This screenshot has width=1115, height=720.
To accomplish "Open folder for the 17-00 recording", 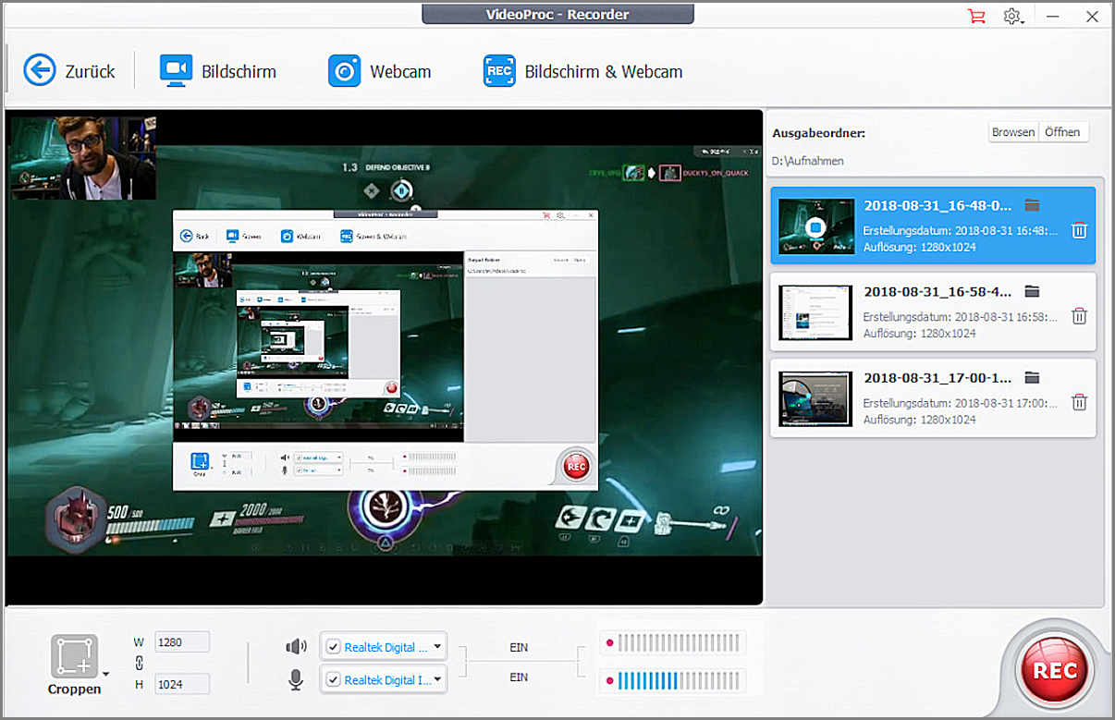I will [x=1033, y=378].
